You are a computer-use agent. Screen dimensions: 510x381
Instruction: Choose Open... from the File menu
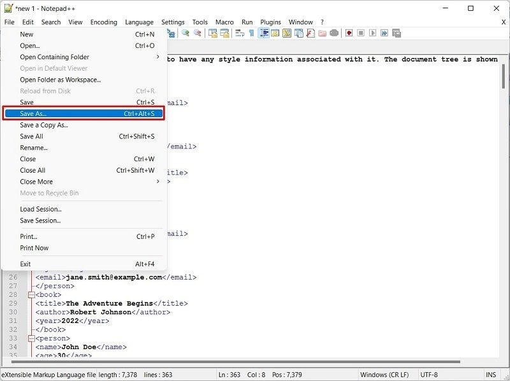(84, 45)
